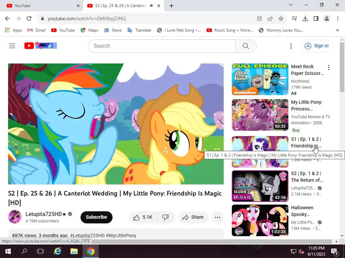Open a new browser tab
The image size is (345, 258).
(x=171, y=6)
